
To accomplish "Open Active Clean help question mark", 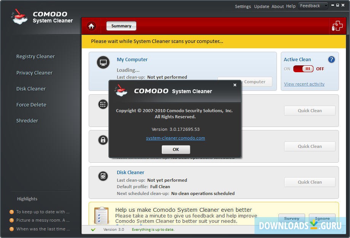I will tap(331, 60).
